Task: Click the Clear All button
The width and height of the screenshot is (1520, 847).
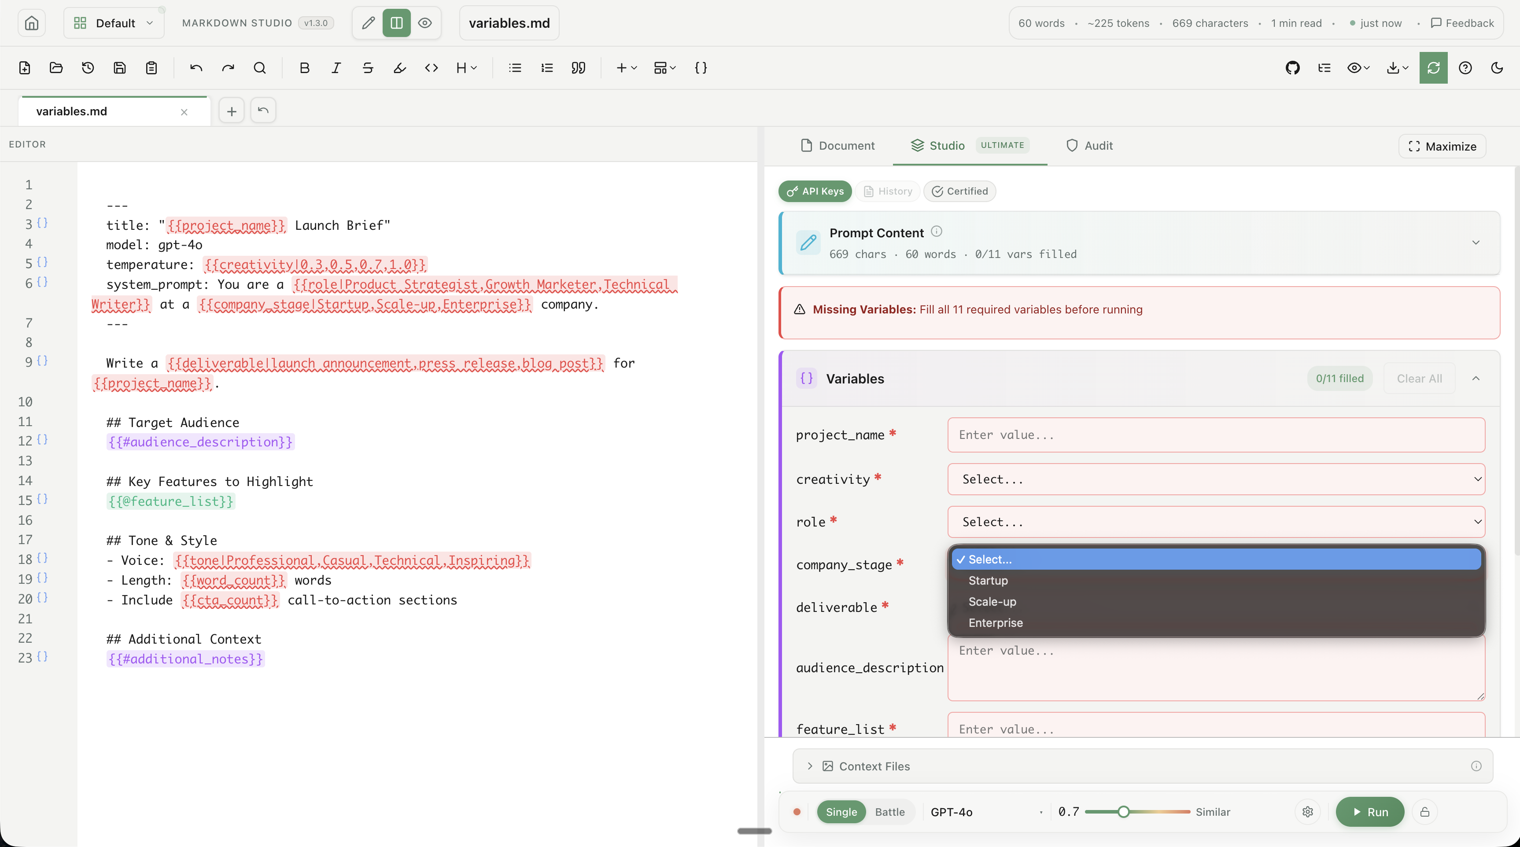Action: 1419,378
